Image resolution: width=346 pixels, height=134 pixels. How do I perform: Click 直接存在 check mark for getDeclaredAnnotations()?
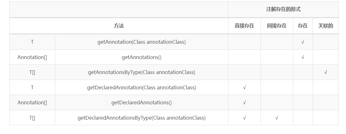[244, 103]
